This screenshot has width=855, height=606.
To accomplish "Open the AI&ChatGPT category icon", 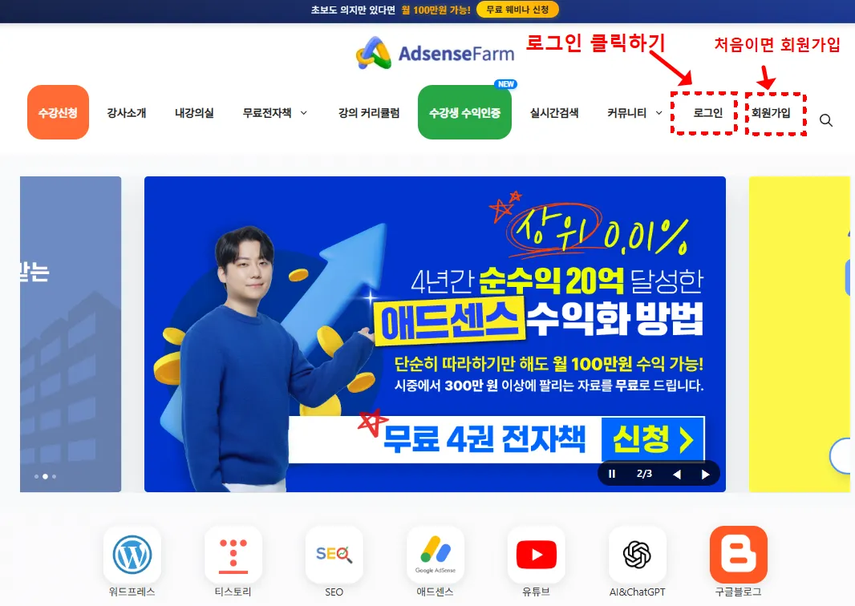I will [638, 555].
